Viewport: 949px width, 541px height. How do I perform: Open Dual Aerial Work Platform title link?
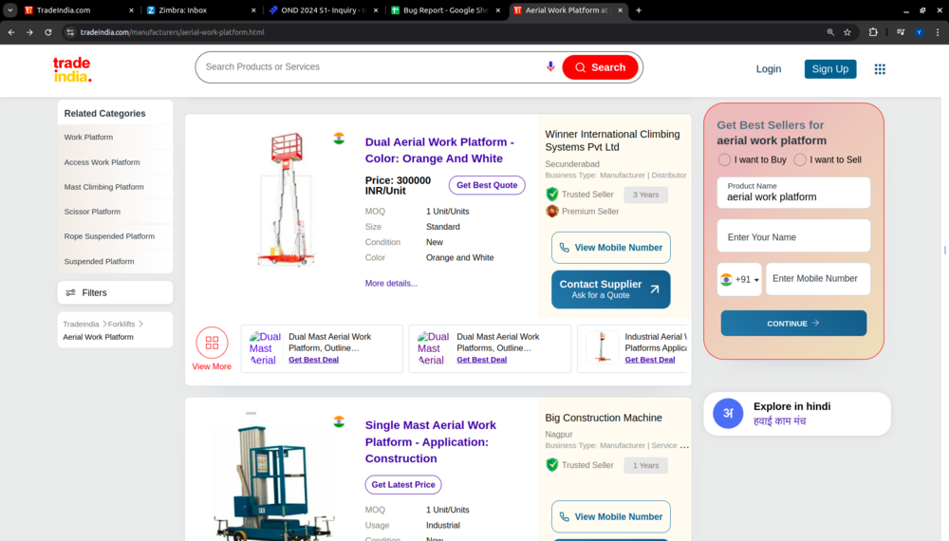click(x=439, y=150)
